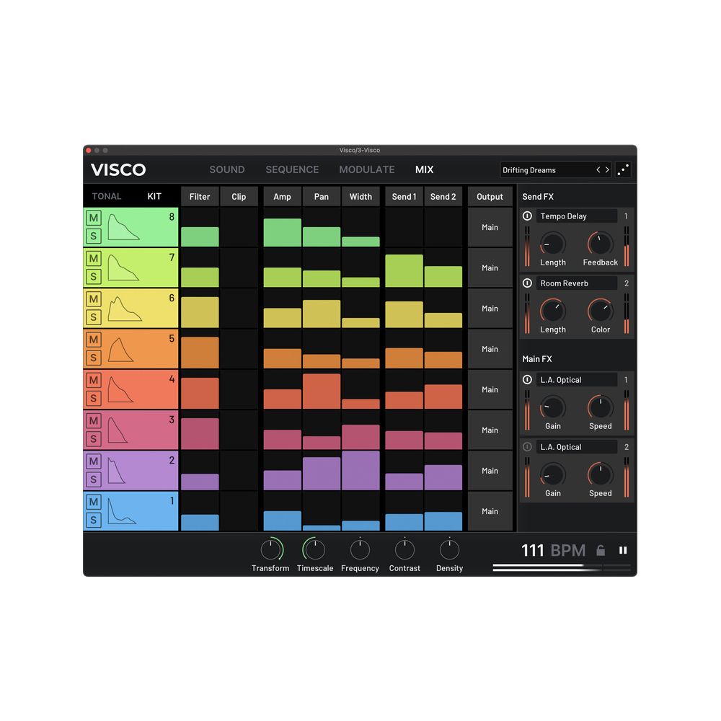Click the Tempo Delay Feedback knob
This screenshot has width=721, height=721.
[600, 244]
